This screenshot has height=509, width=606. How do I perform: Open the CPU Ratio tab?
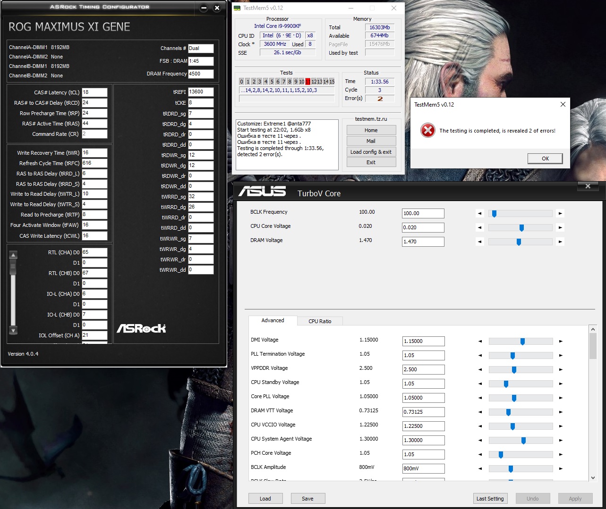(320, 321)
